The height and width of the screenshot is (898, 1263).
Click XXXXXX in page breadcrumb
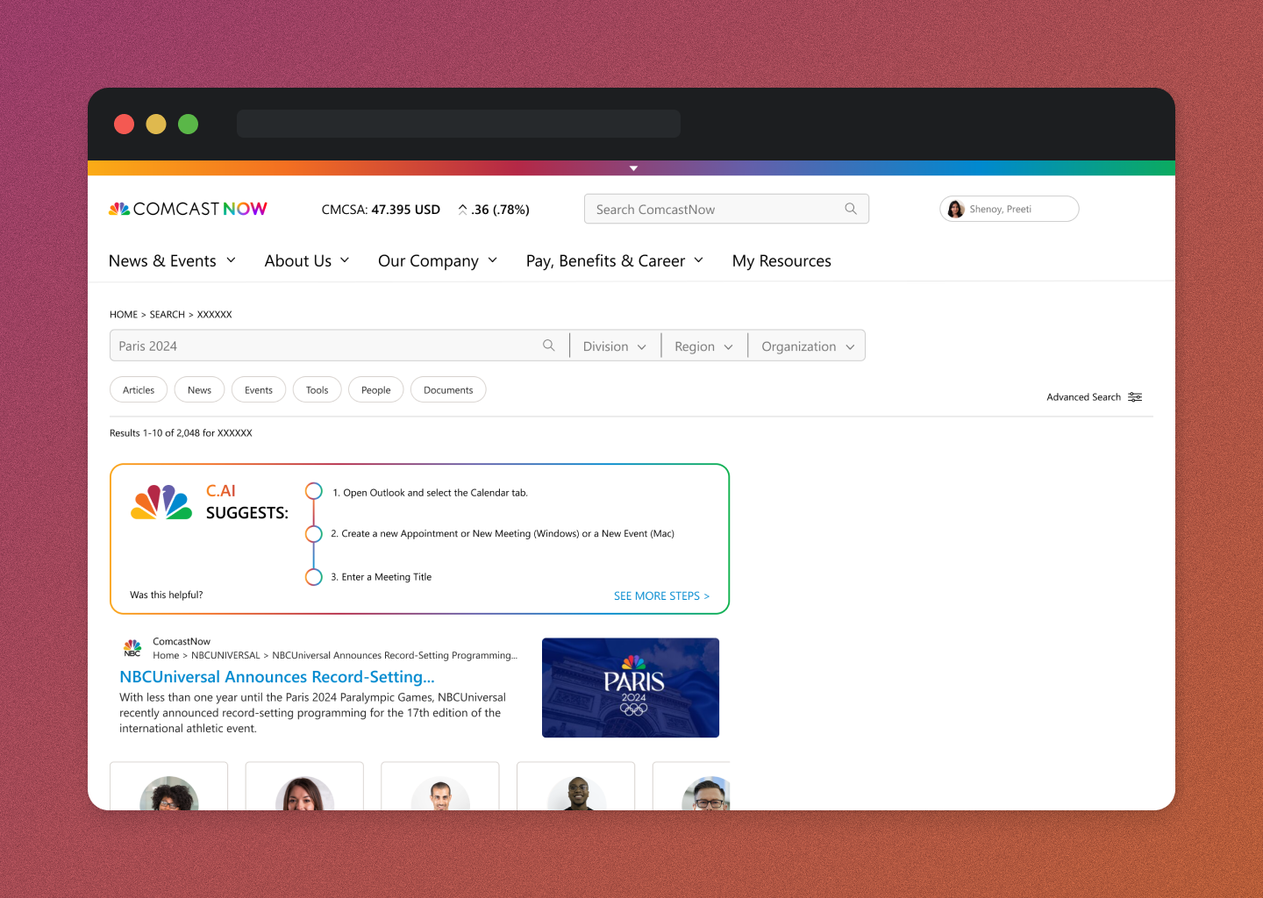[x=214, y=314]
